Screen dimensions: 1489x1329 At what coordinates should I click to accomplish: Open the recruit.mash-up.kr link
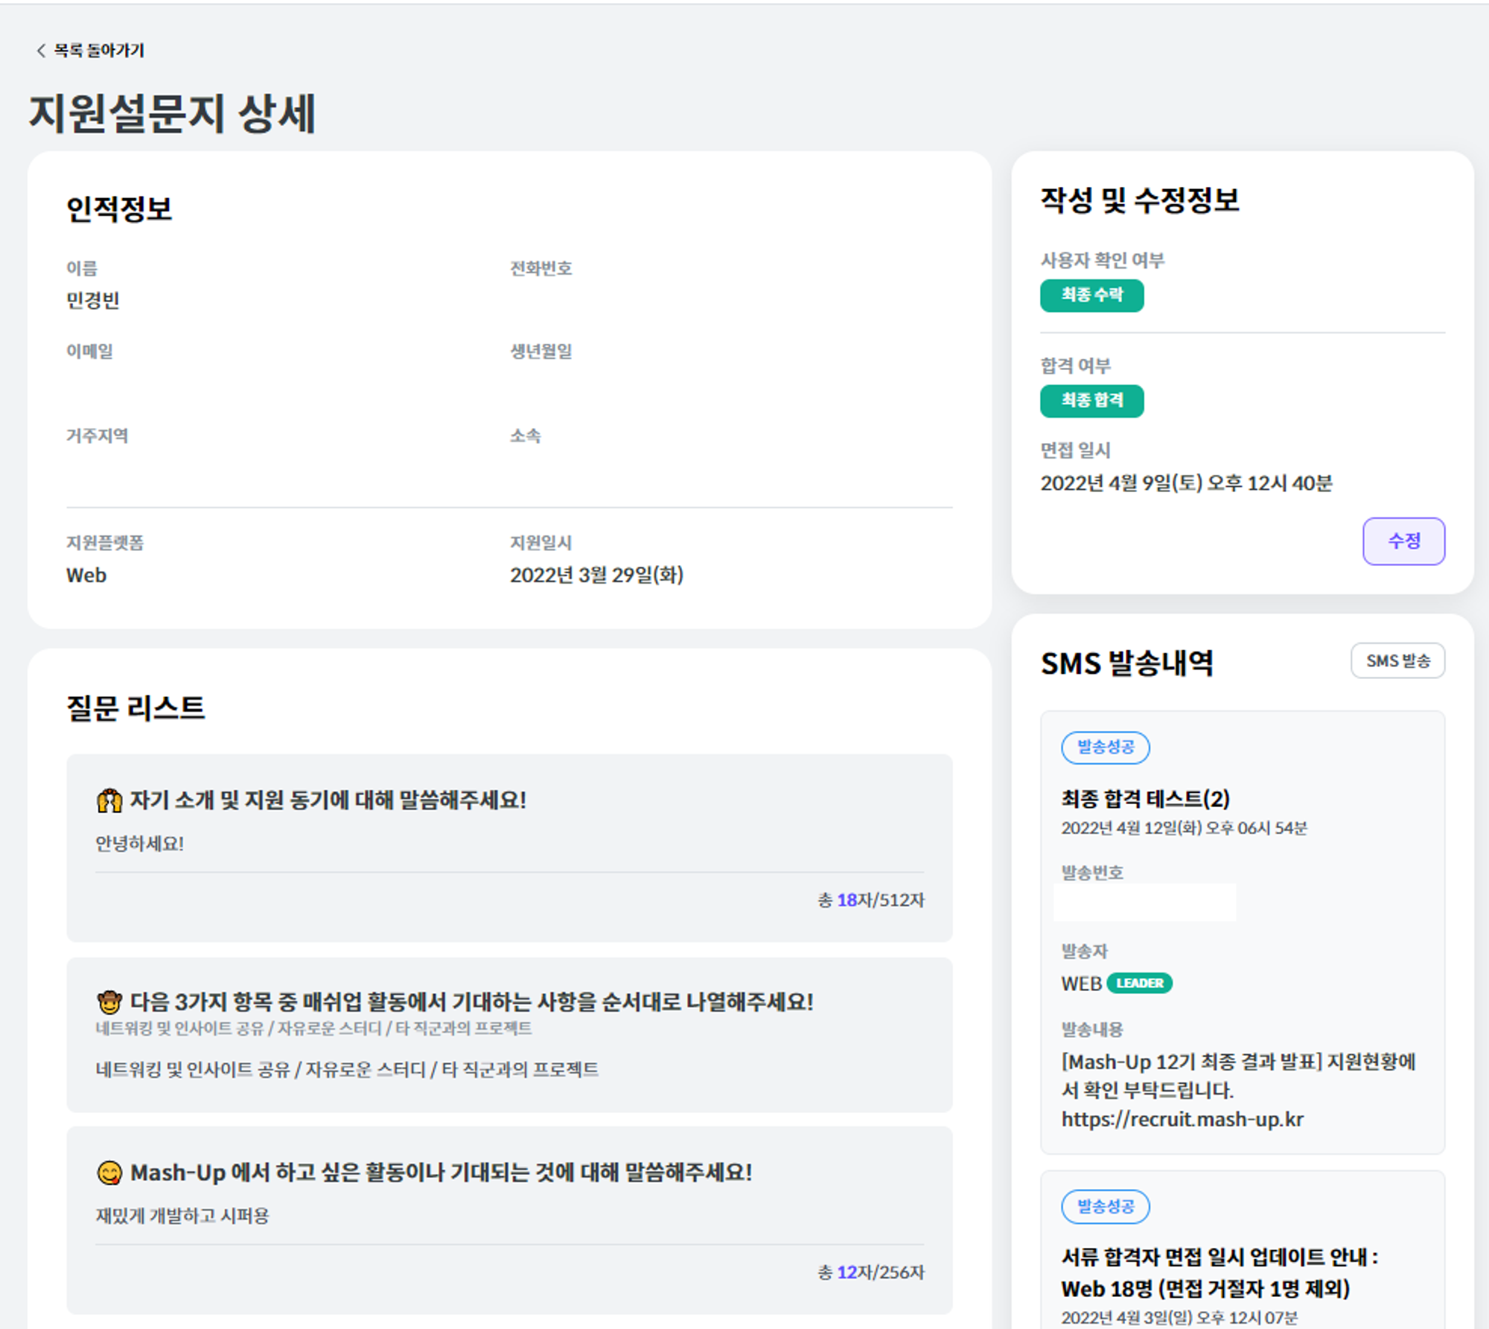click(x=1182, y=1120)
